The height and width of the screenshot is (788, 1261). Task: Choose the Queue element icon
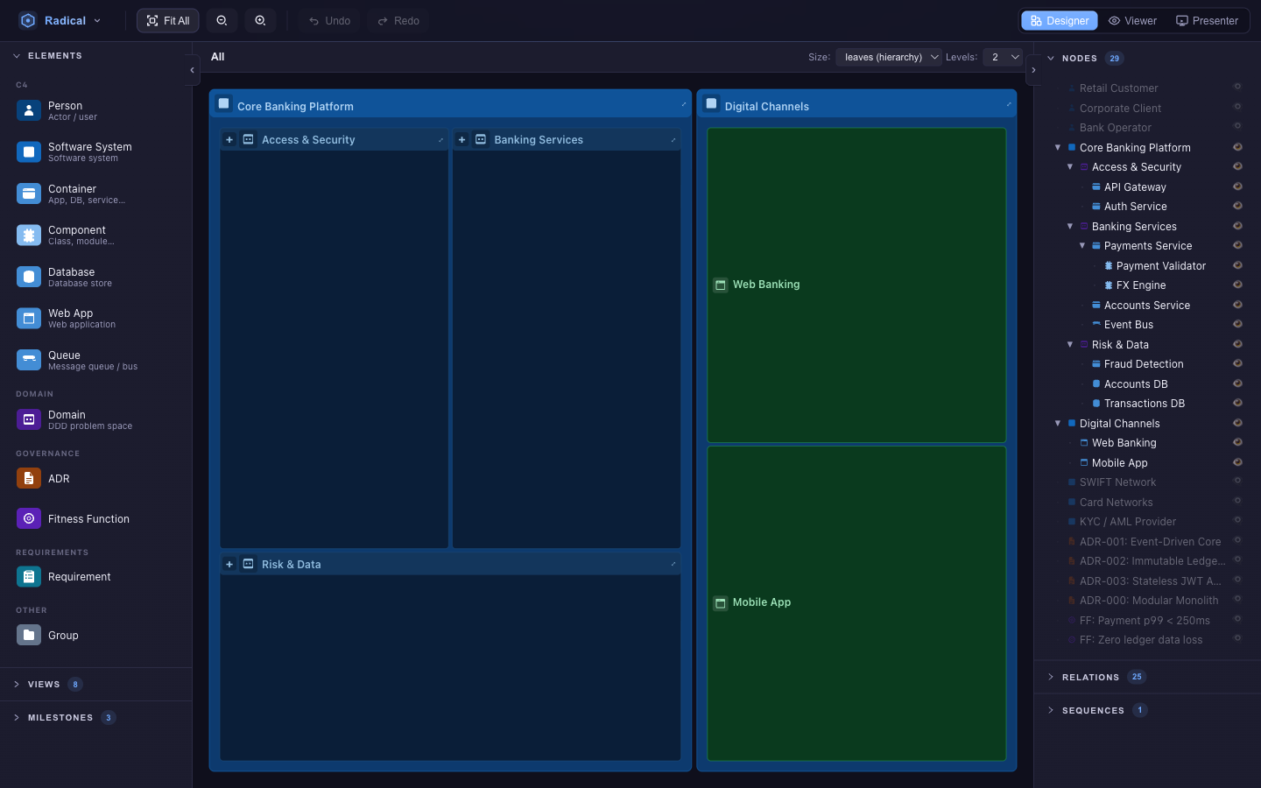(29, 360)
